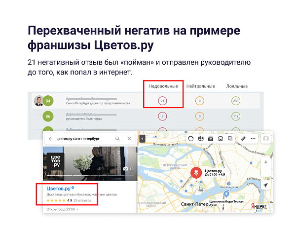Viewport: 296px width, 230px height.
Task: Click the Яндекс logo on map
Action: coord(259,206)
